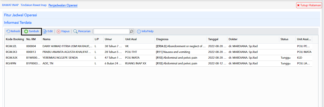This screenshot has height=107, width=324.
Task: Select booking row RGWJZL
Action: click(158, 46)
